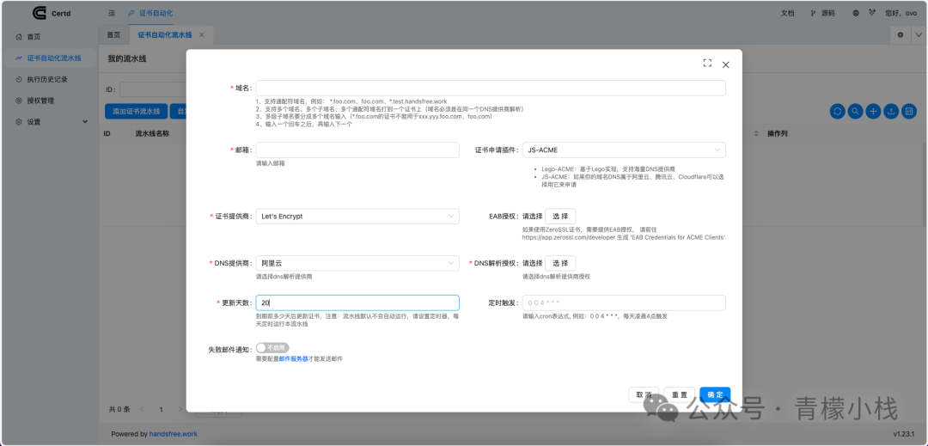Click the circular icon in the tab bar
Screen dimensions: 928x446
pyautogui.click(x=901, y=35)
